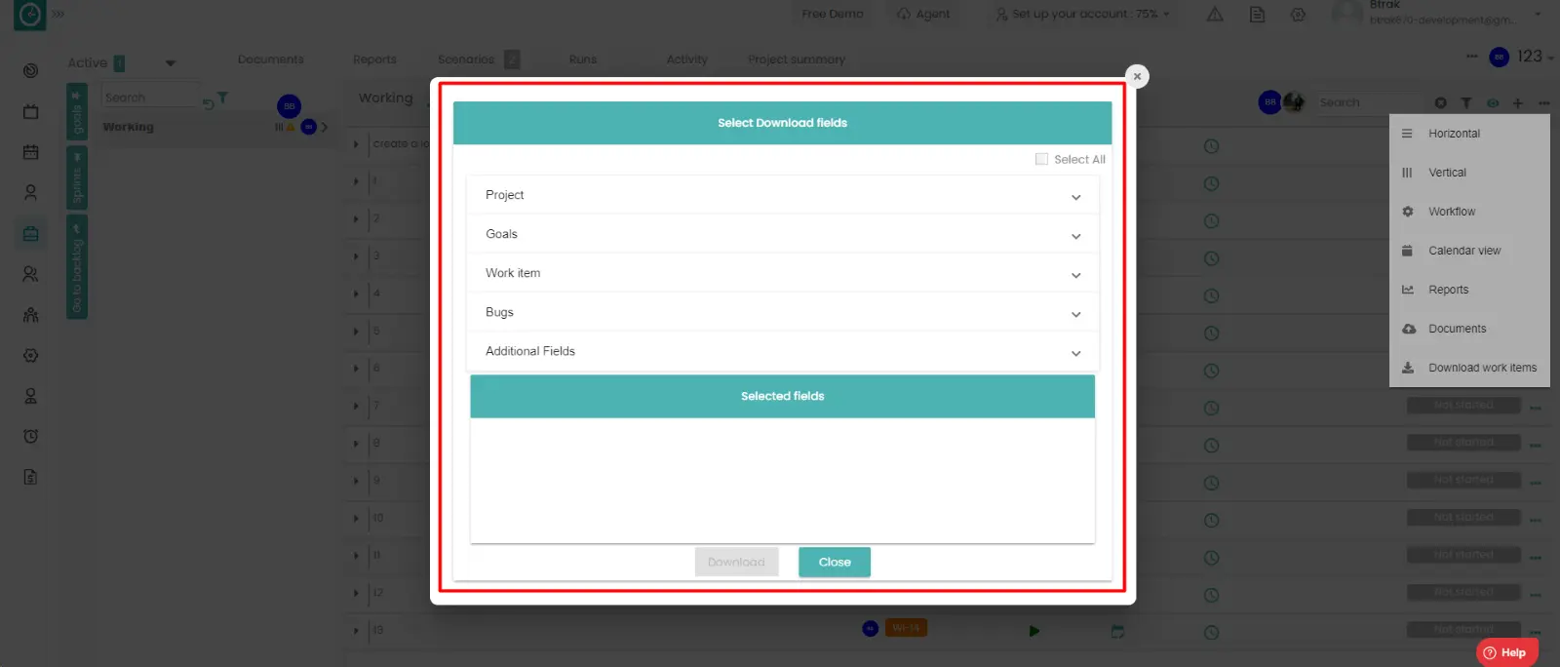Select Horizontal view from menu

[1454, 134]
